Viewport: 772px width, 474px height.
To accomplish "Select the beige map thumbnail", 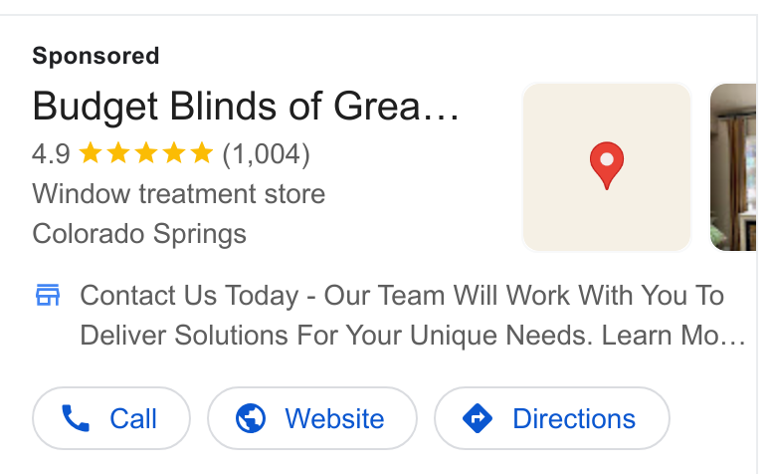I will tap(607, 167).
